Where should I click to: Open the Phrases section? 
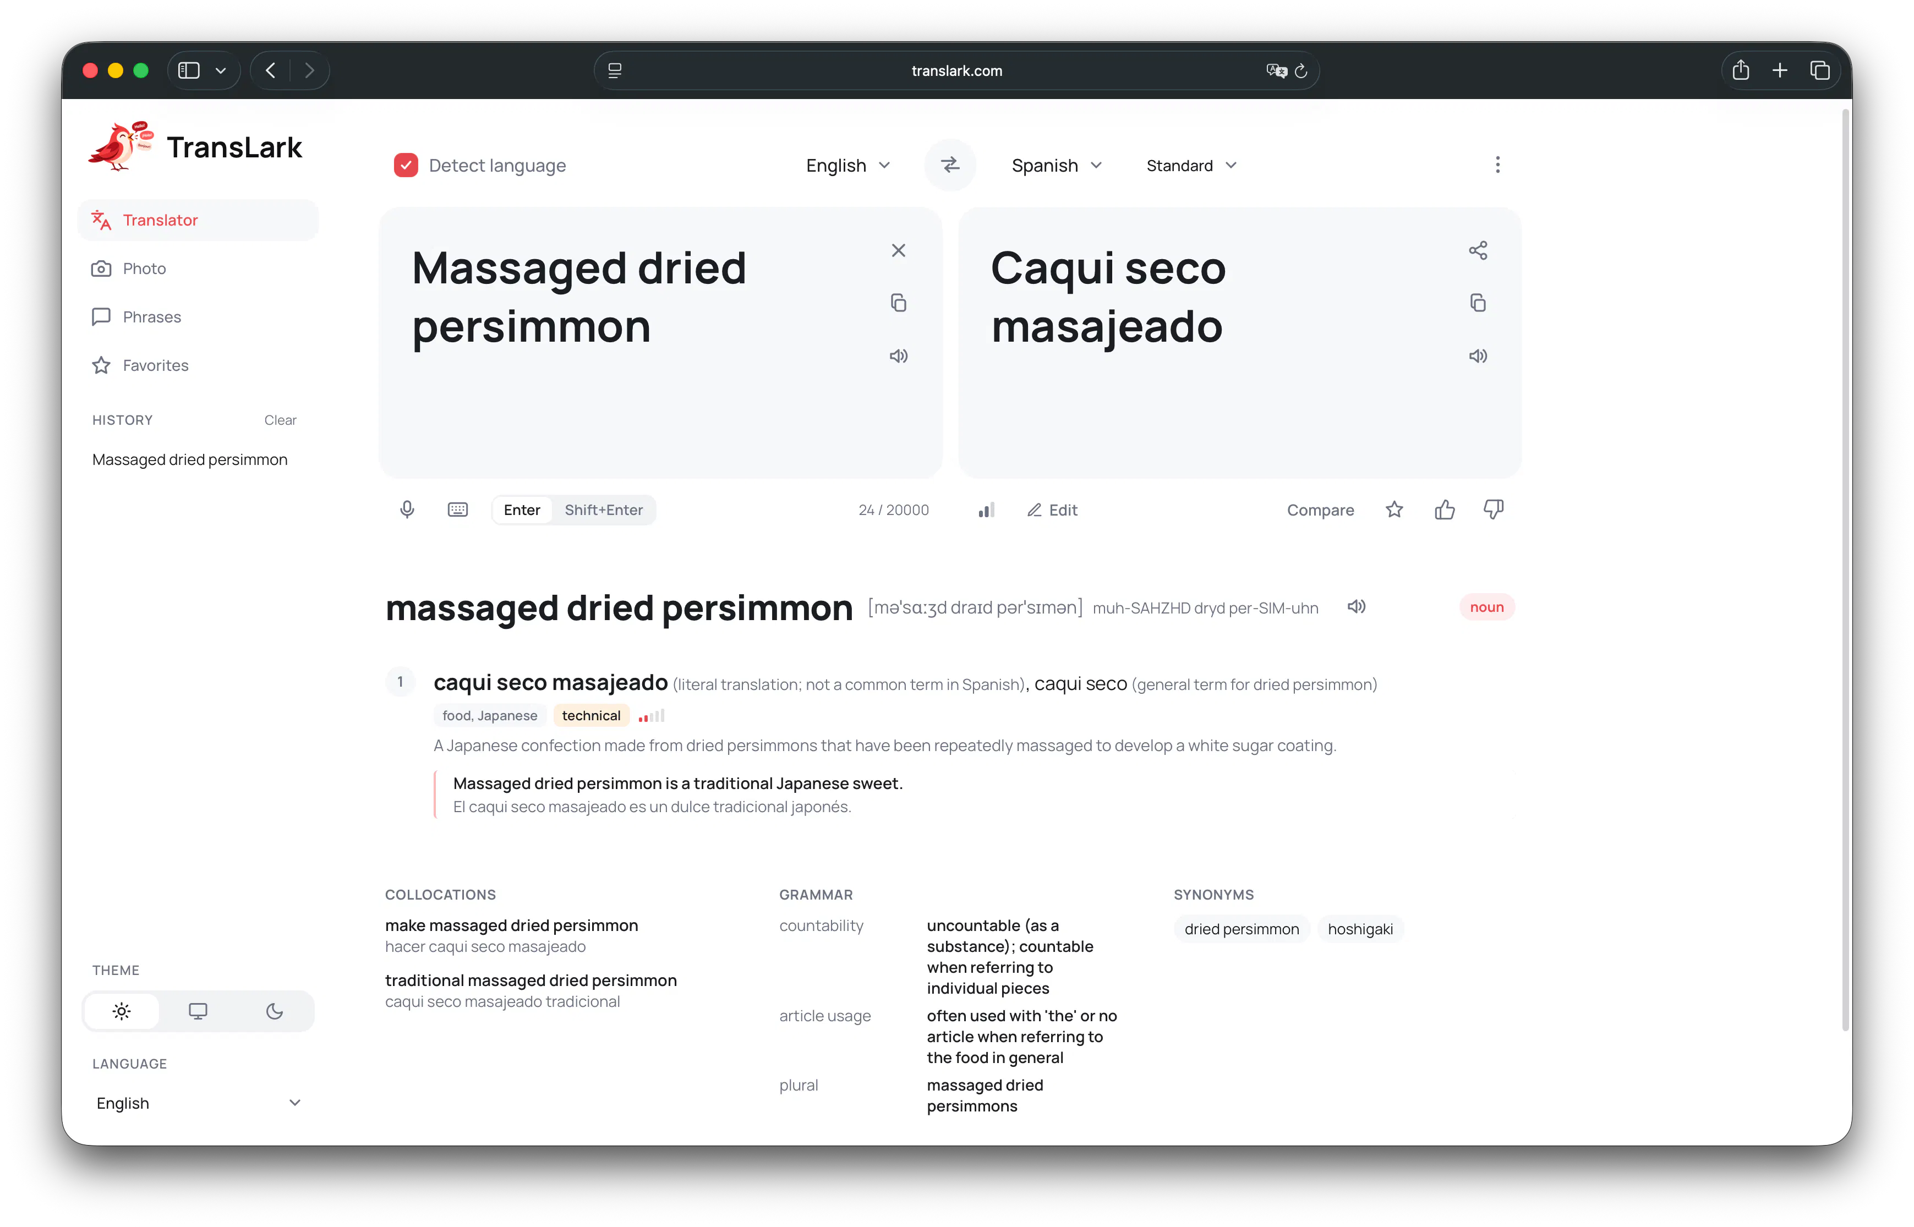[x=198, y=317]
